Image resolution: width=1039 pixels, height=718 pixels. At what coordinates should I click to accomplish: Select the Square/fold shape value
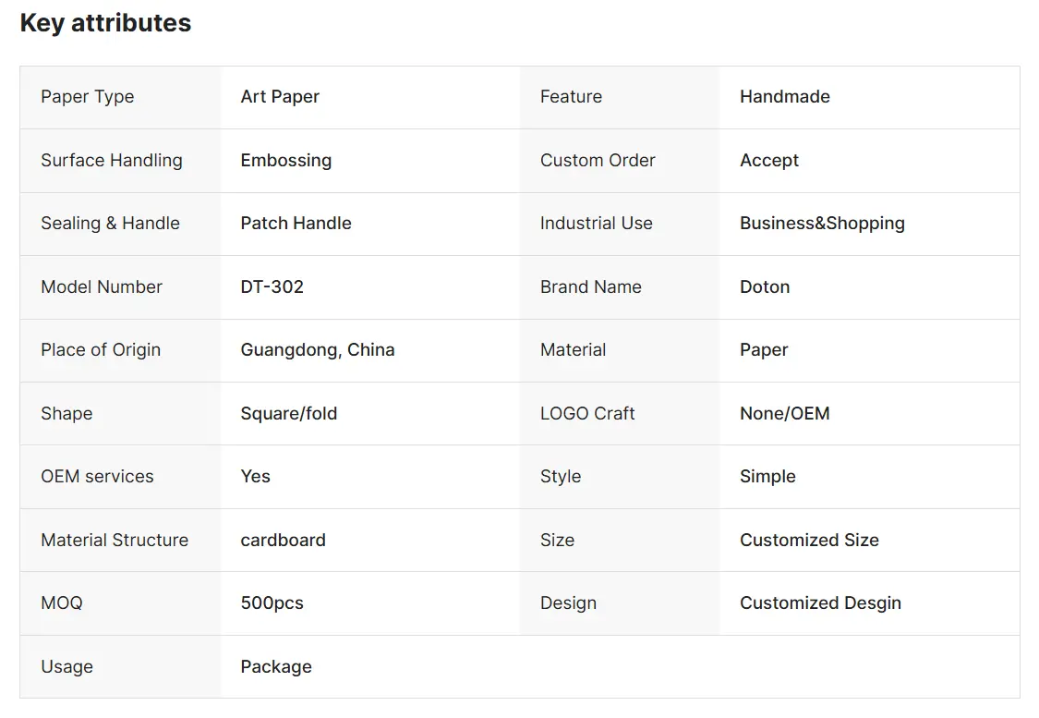[x=289, y=414]
